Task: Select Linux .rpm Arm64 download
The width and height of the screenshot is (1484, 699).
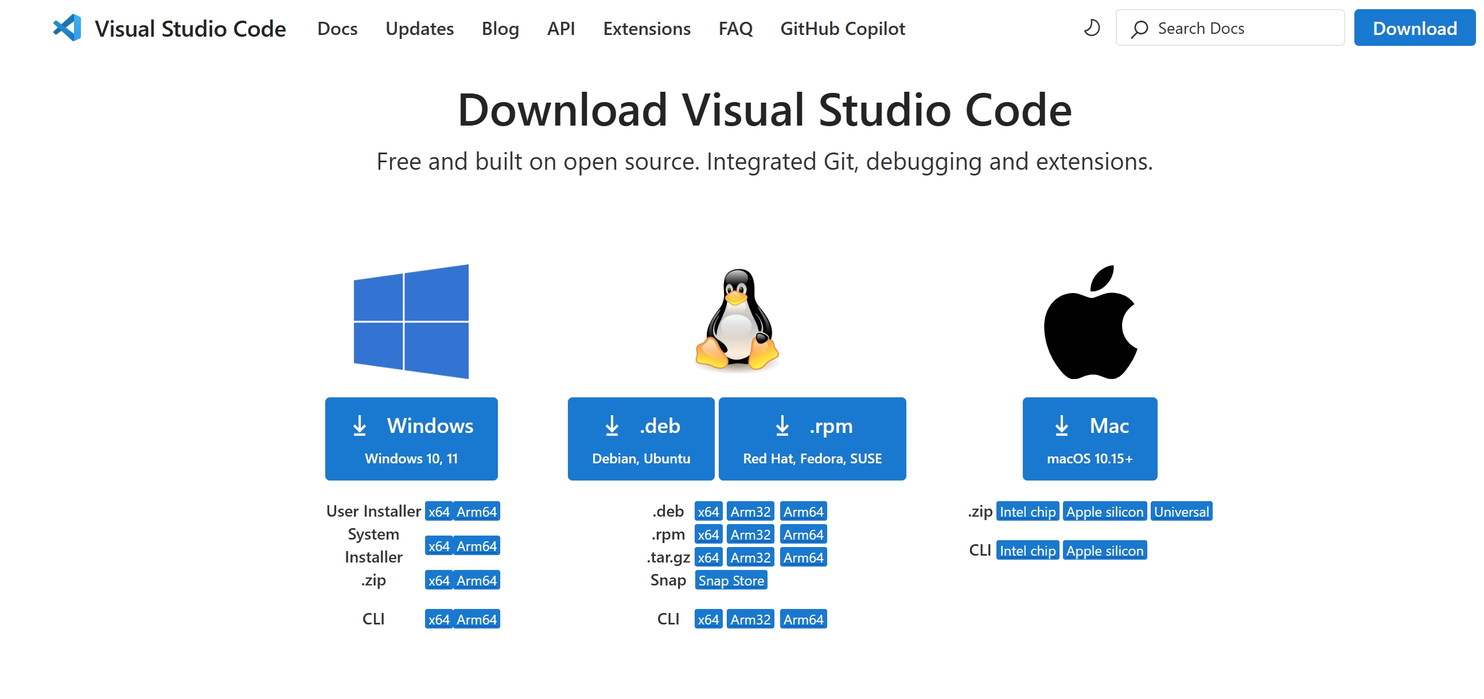Action: (x=803, y=534)
